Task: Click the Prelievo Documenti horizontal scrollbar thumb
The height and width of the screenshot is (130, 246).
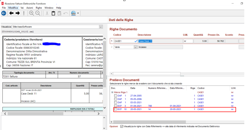Action: click(150, 122)
